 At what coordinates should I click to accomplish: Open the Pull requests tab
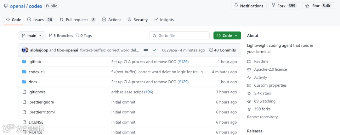pos(78,20)
